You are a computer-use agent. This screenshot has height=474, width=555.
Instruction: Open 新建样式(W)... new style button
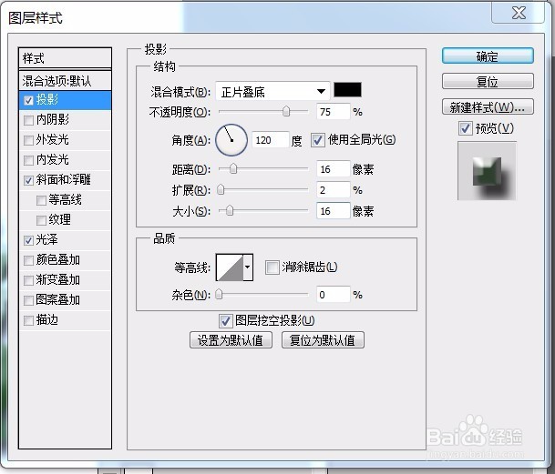tap(488, 106)
